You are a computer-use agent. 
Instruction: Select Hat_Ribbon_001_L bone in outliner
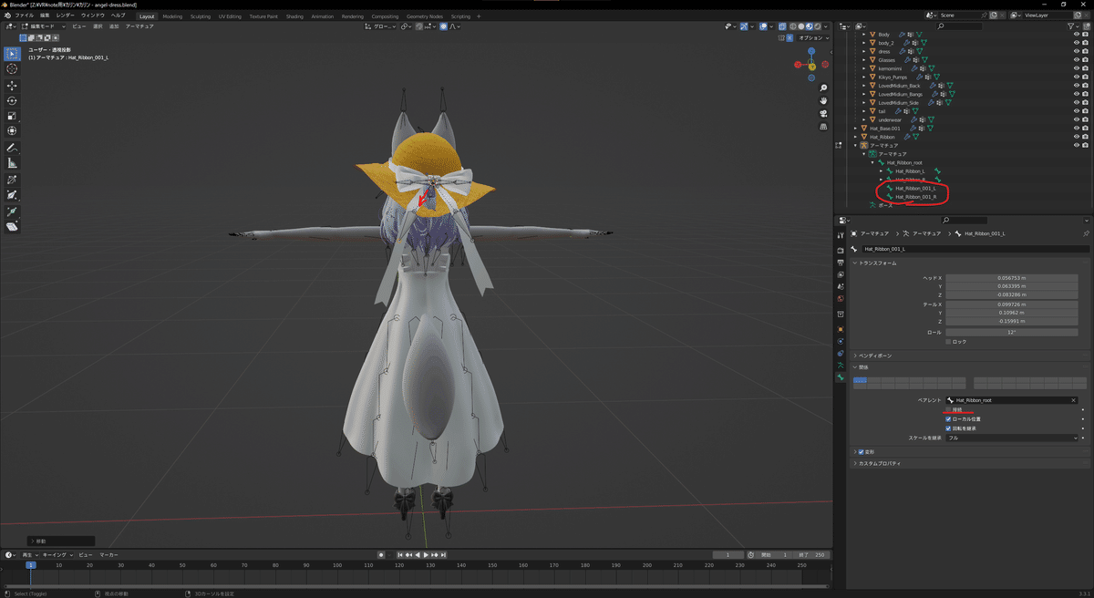(915, 189)
